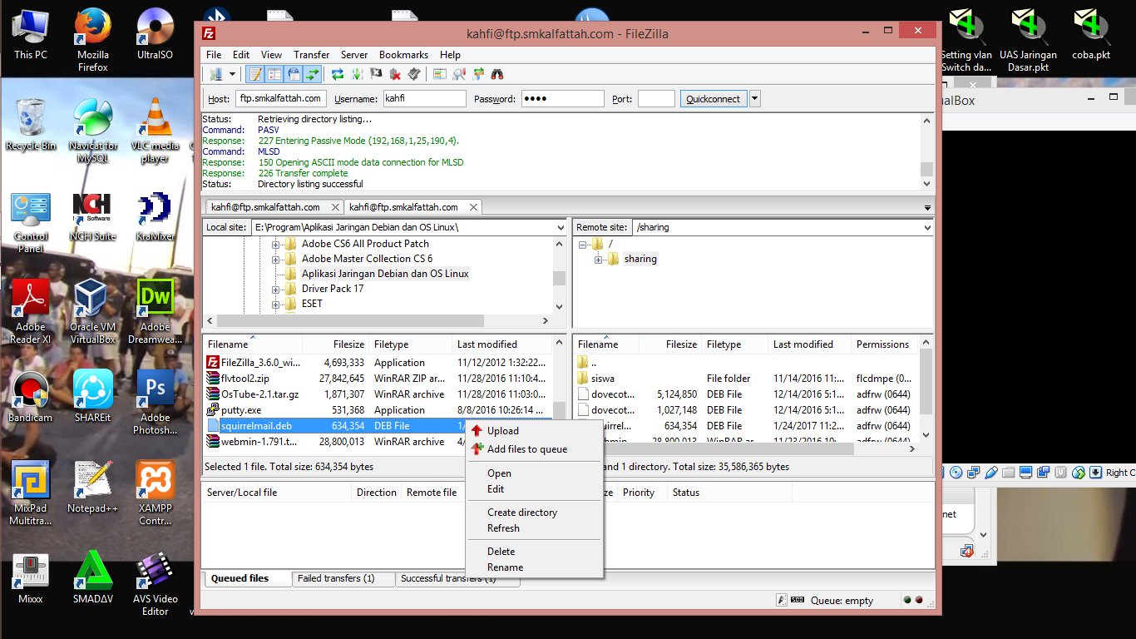Click VirtualBox status bar USB icon
1136x639 pixels.
click(990, 473)
